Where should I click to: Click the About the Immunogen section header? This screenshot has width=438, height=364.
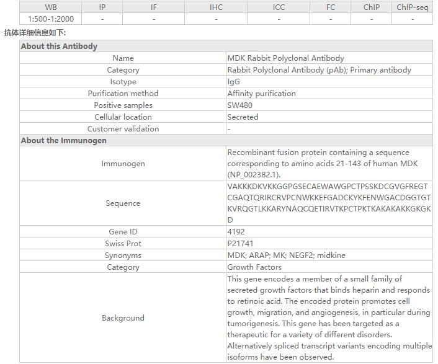tap(63, 141)
